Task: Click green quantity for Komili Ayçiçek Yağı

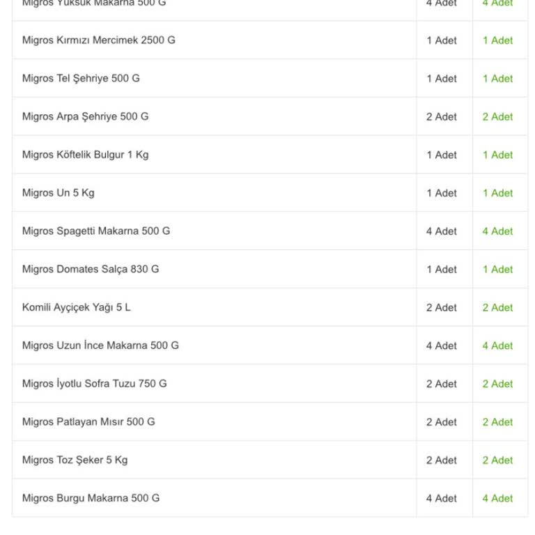Action: [x=497, y=308]
